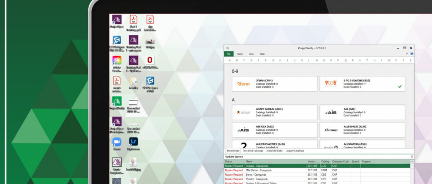Select the ALLIED PLASTICS (ALD) card
Screen dimensions: 432x184
(274, 144)
